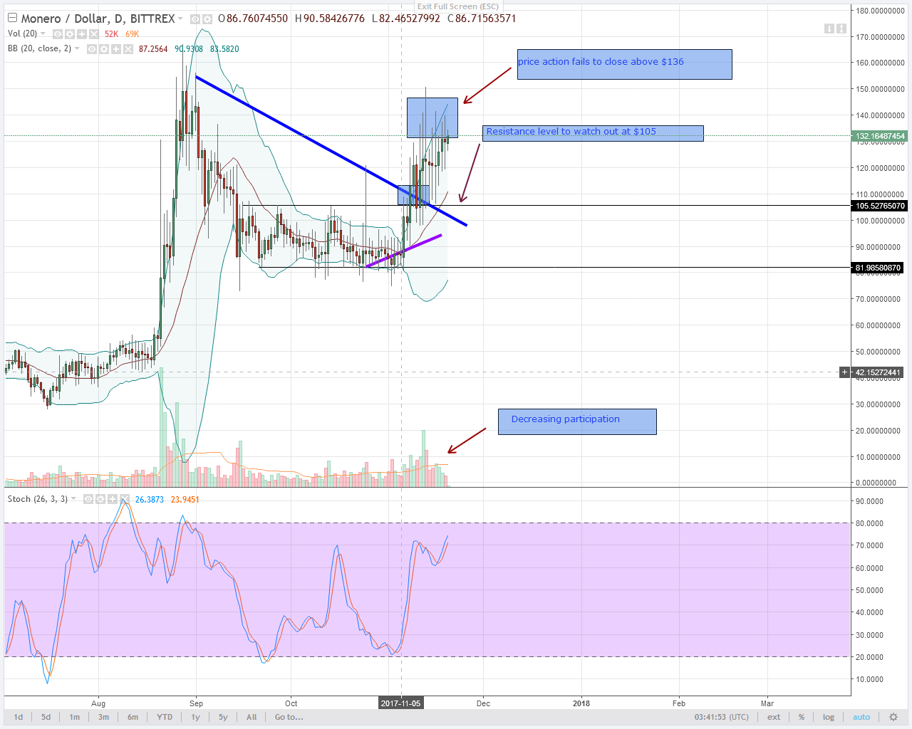Select the 5d time range
912x729 pixels.
pos(46,717)
